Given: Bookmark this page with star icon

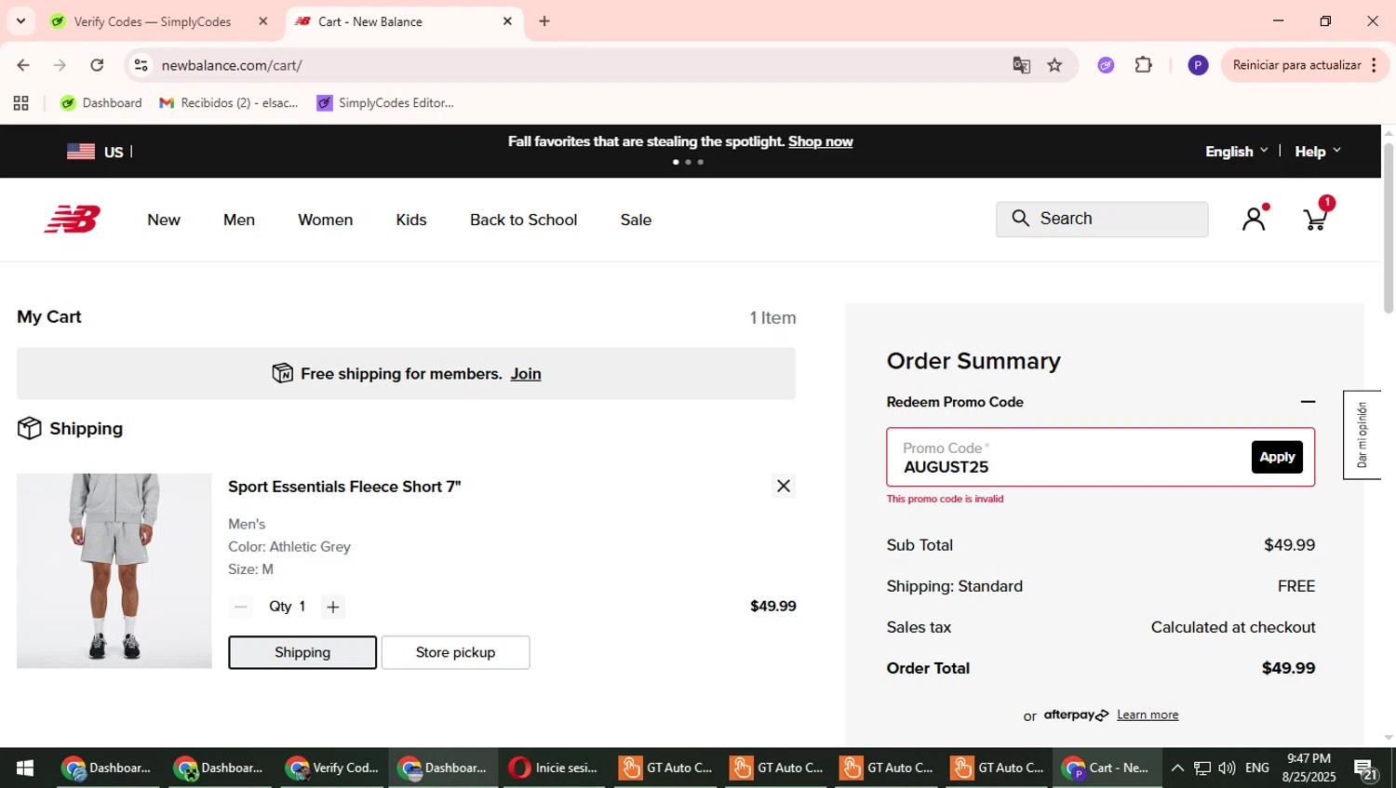Looking at the screenshot, I should click(1054, 65).
